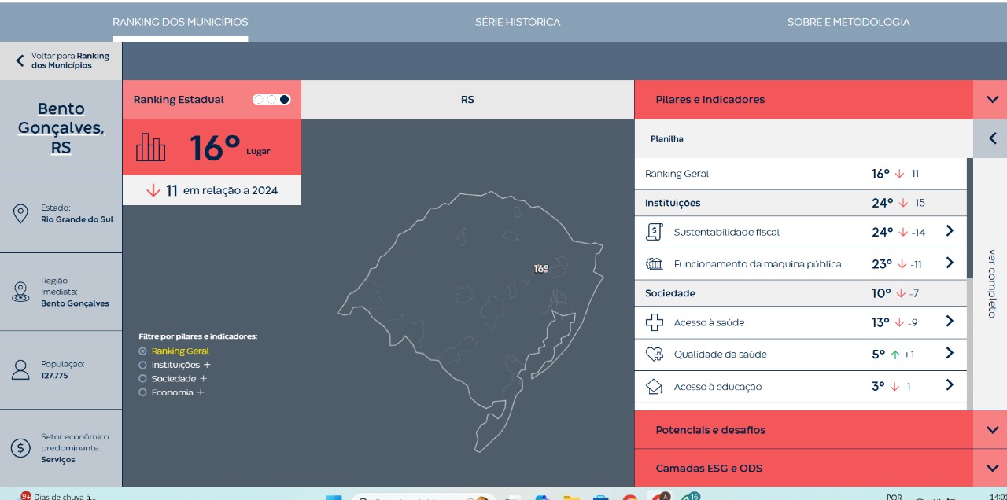Screen dimensions: 1007x500
Task: Open Sustentabilidade fiscal details arrow
Action: (x=950, y=231)
